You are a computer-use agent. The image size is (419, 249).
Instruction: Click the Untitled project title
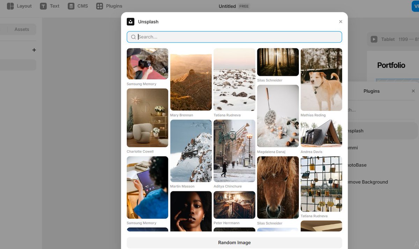coord(227,6)
